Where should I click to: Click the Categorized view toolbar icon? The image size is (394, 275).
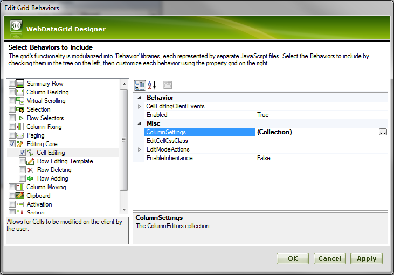140,85
